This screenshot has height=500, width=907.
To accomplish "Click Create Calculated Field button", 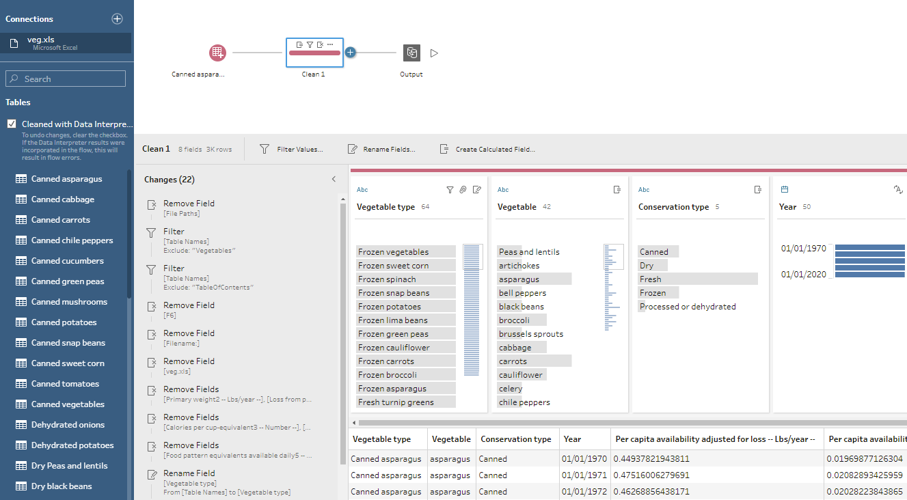I will click(x=487, y=149).
